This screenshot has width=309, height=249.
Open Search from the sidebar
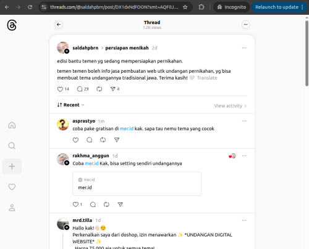click(12, 145)
